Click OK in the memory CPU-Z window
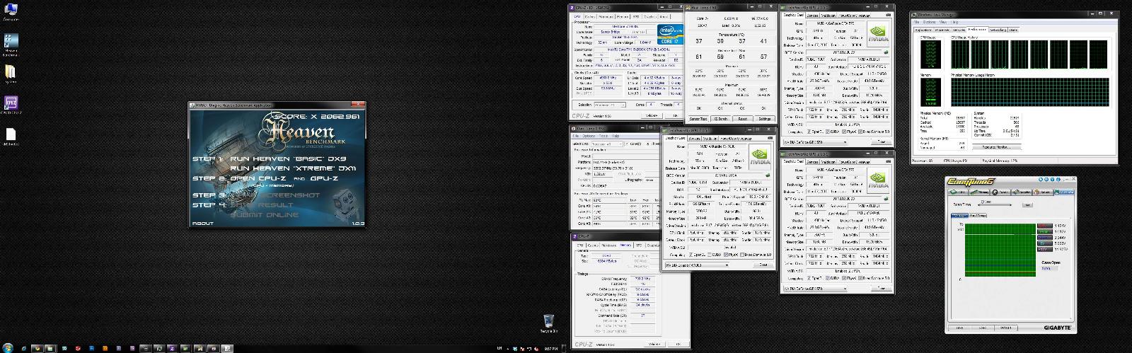This screenshot has height=353, width=1132. (x=678, y=344)
